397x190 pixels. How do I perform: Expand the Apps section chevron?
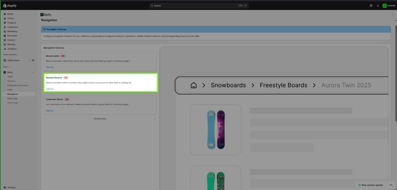9,67
